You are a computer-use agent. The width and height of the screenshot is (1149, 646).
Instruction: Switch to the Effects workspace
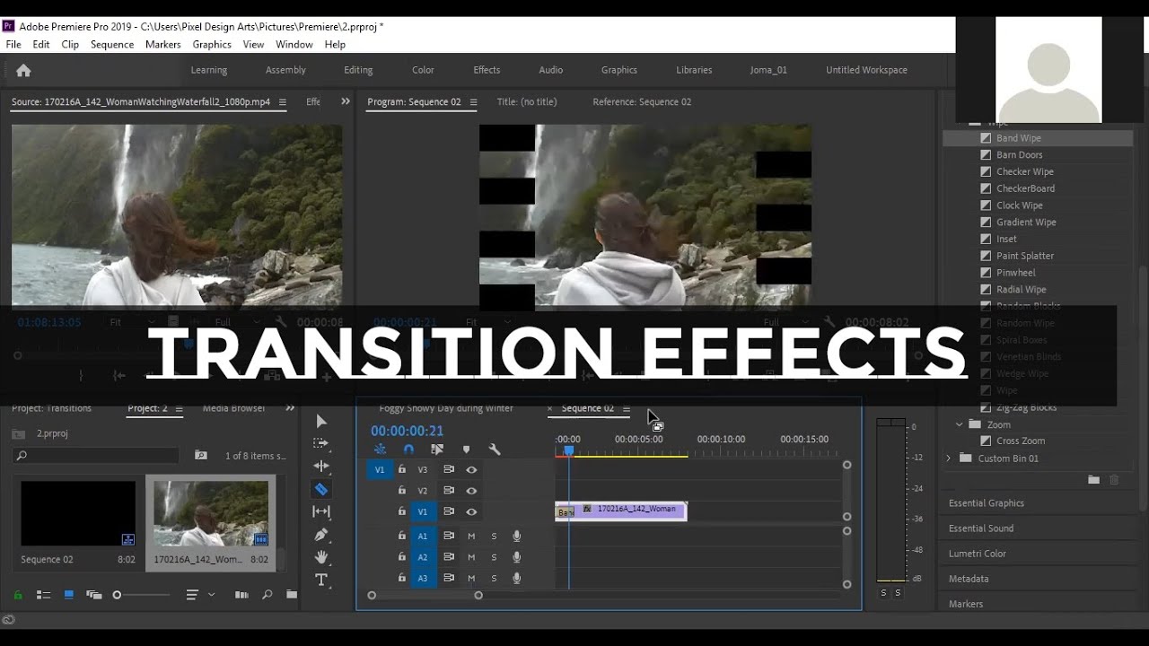pos(487,70)
